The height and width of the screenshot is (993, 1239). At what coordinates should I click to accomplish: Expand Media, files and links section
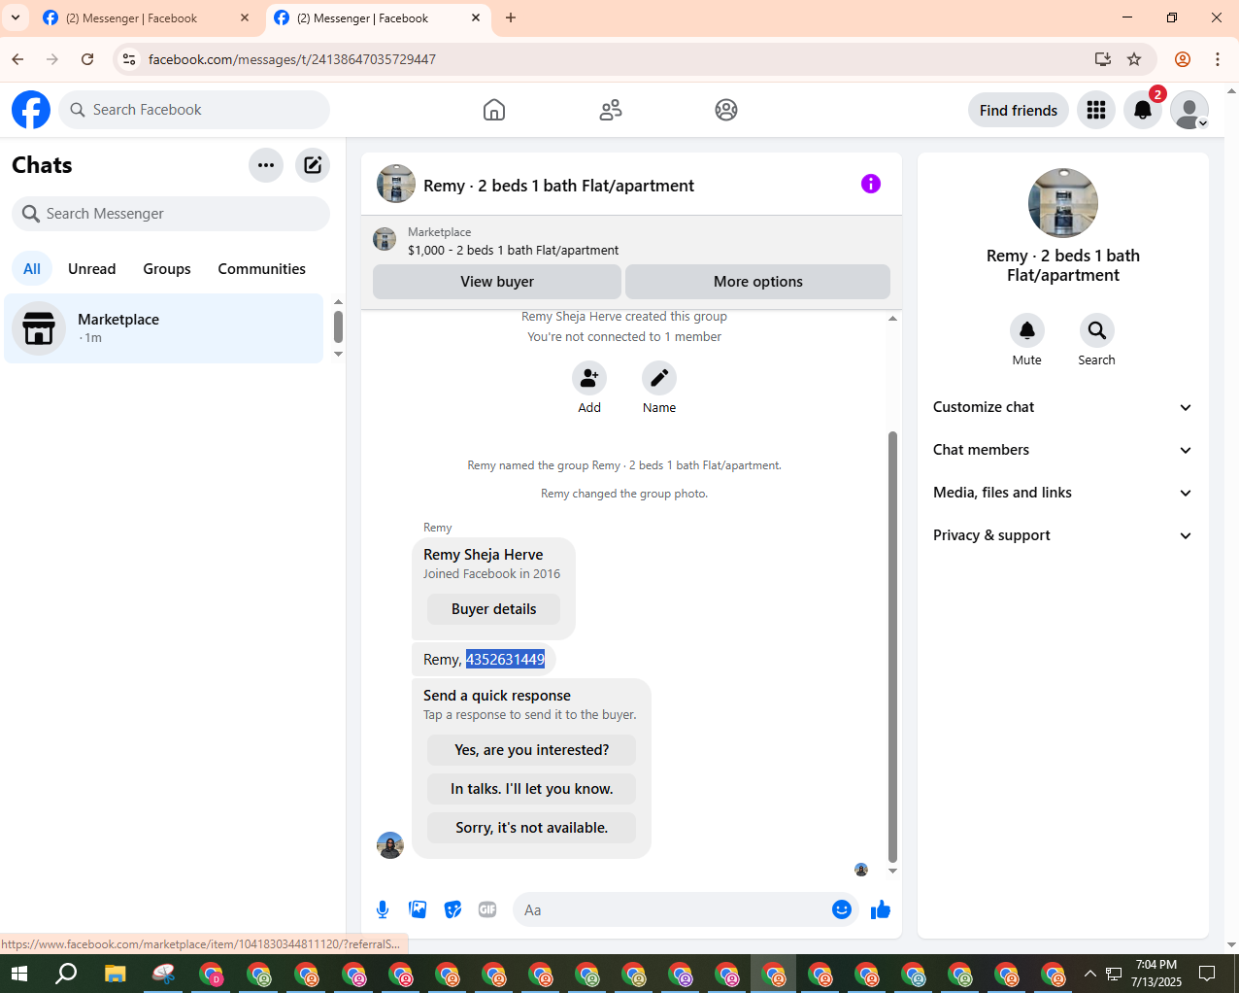pos(1062,493)
